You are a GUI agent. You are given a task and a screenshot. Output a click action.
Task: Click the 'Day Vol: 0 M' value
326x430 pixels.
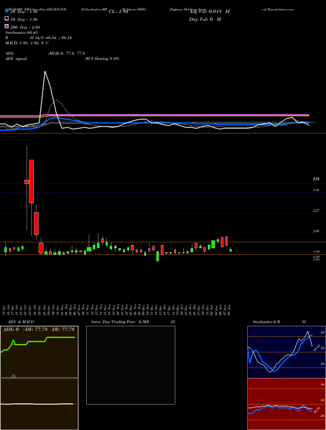[x=205, y=19]
